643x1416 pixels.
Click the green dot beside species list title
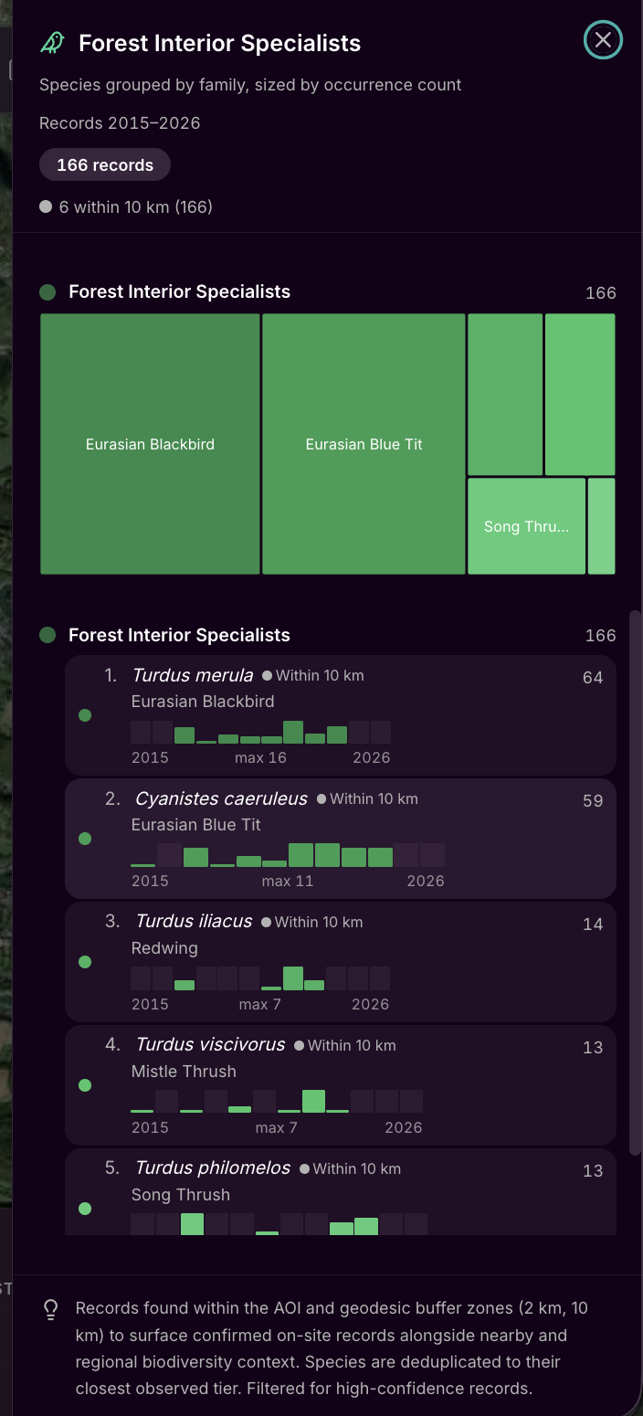tap(47, 635)
